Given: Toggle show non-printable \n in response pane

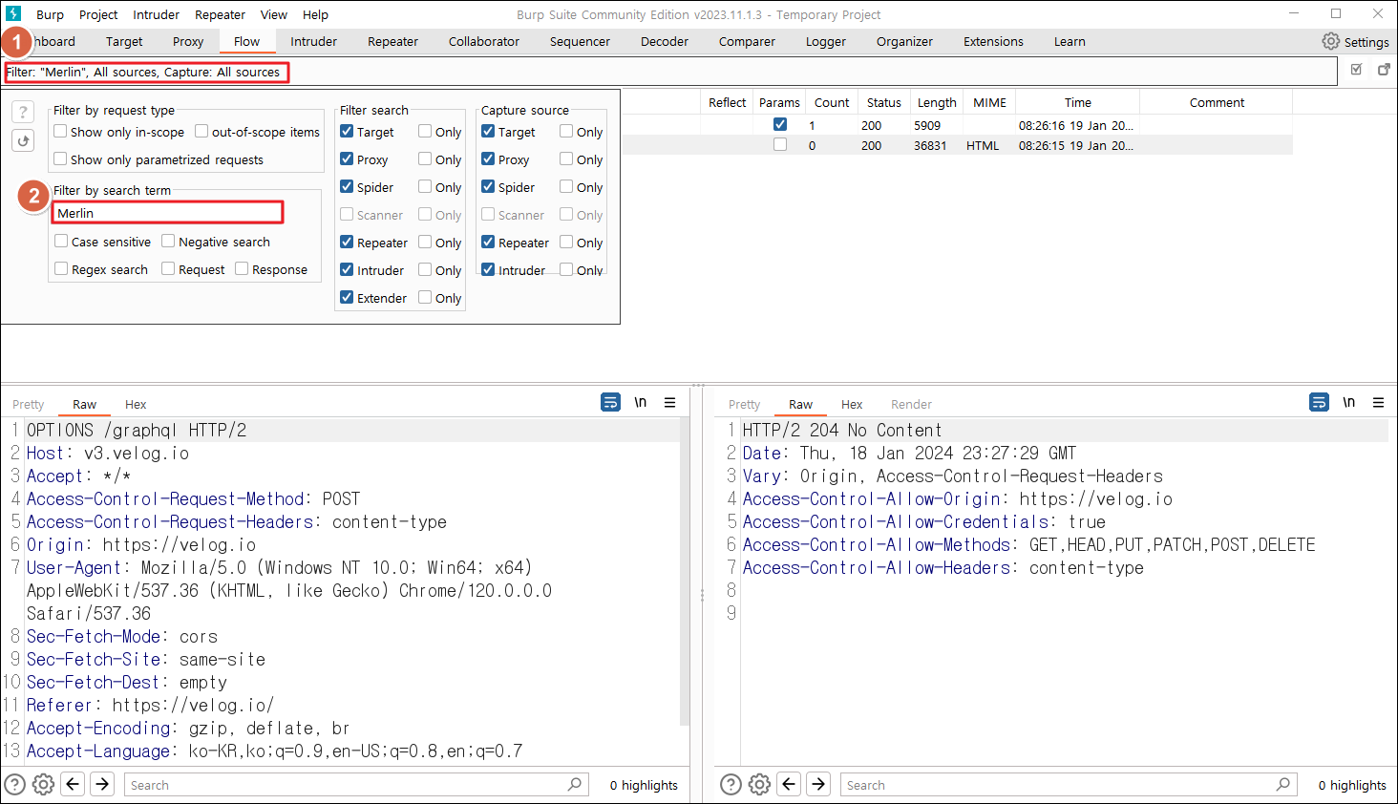Looking at the screenshot, I should [1349, 402].
